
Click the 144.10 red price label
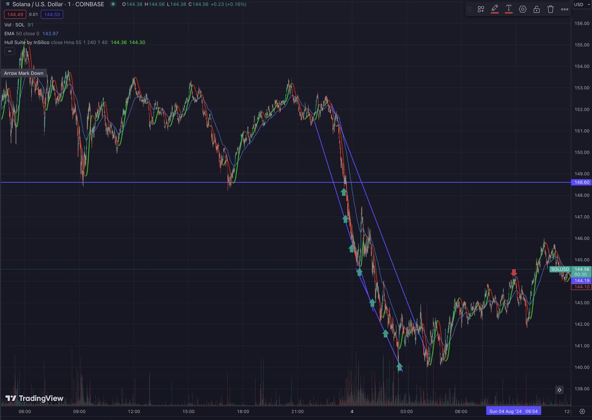point(582,287)
